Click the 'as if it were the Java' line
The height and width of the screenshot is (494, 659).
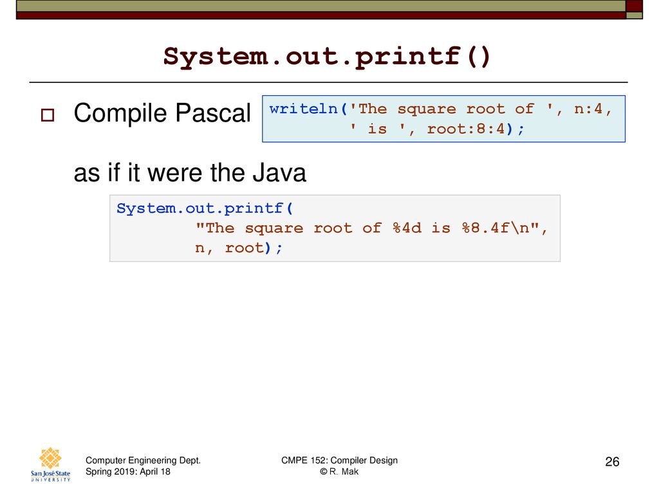[x=190, y=172]
